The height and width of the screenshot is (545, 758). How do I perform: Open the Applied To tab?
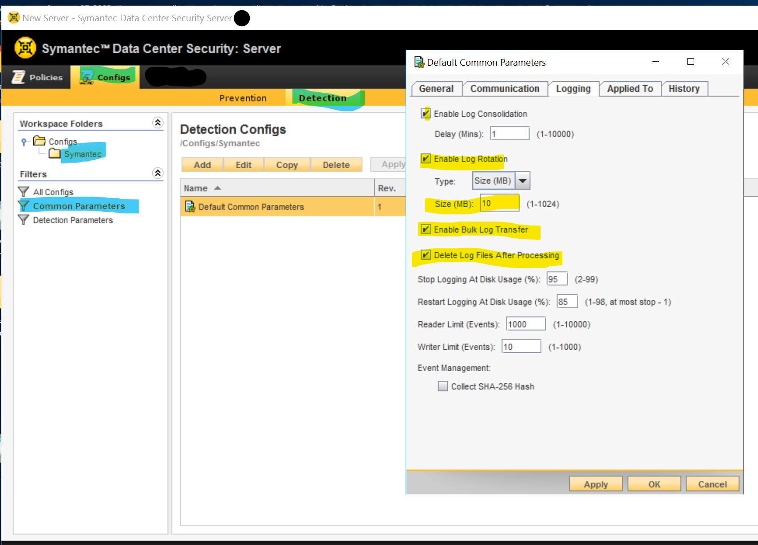(x=630, y=89)
